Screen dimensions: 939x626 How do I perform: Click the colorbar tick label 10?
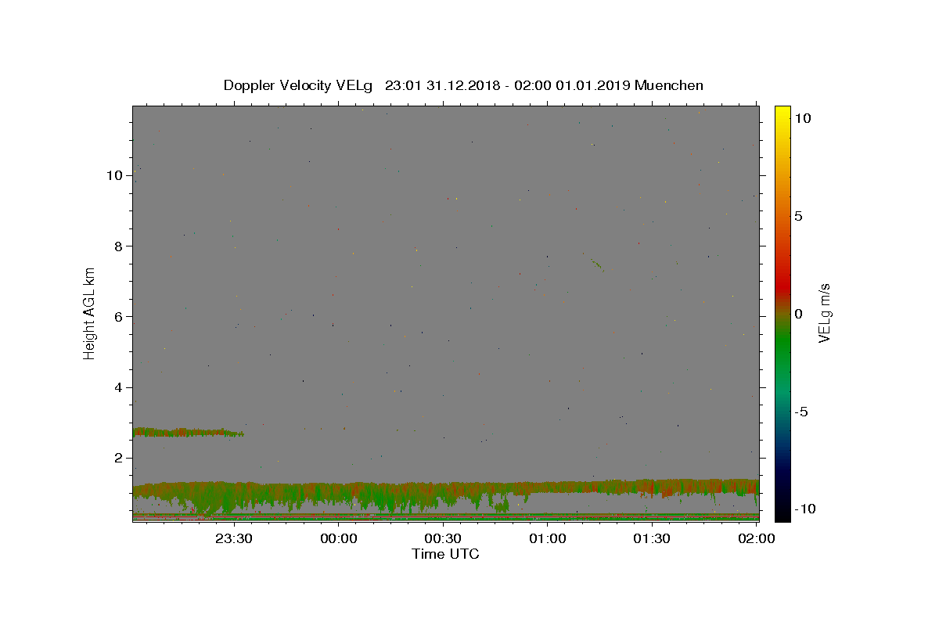click(802, 118)
